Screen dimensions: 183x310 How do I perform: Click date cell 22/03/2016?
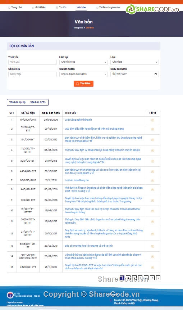(51, 200)
